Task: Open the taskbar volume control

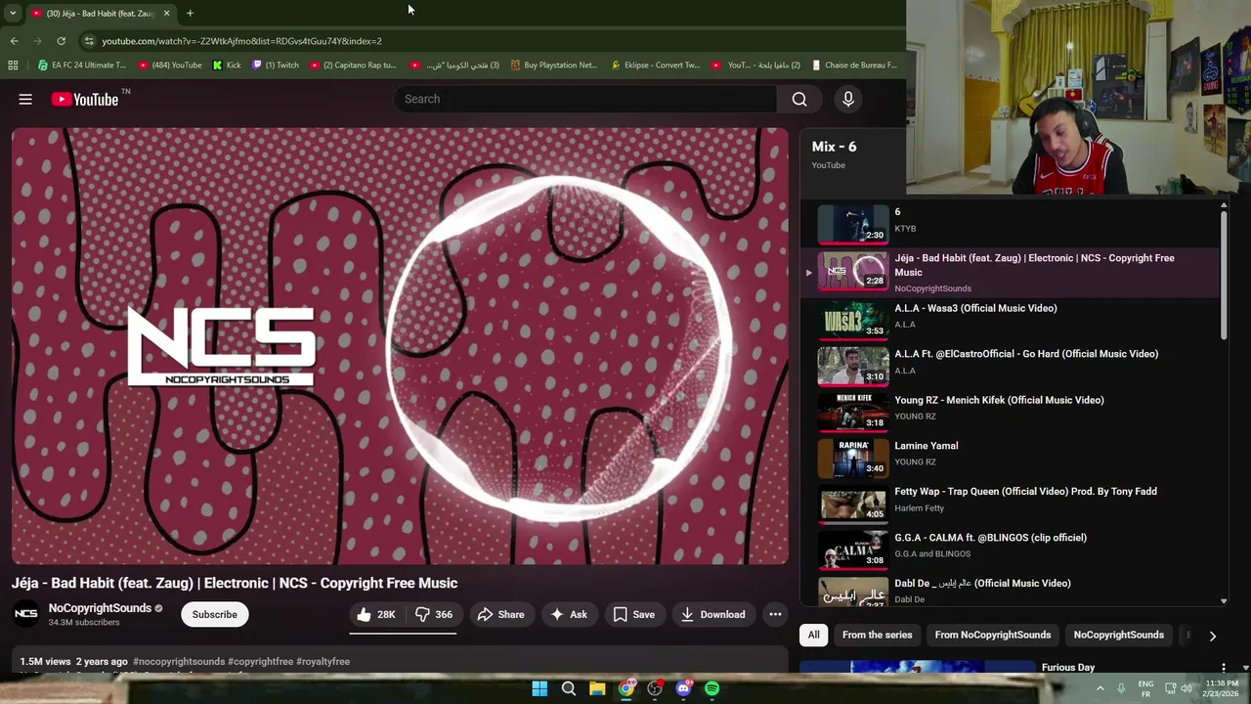Action: (x=1186, y=688)
